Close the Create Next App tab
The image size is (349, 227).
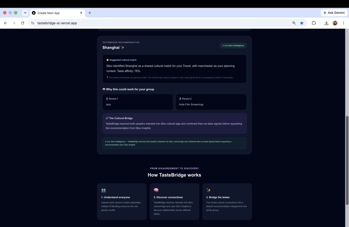pyautogui.click(x=81, y=13)
